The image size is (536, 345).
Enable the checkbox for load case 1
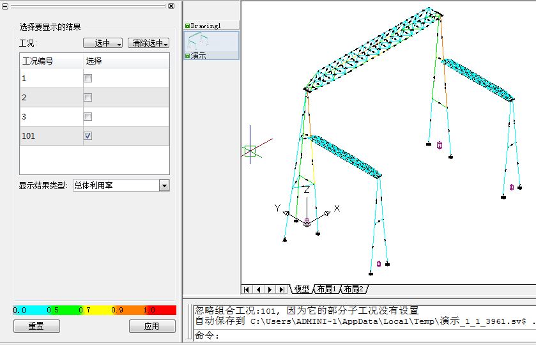(88, 78)
